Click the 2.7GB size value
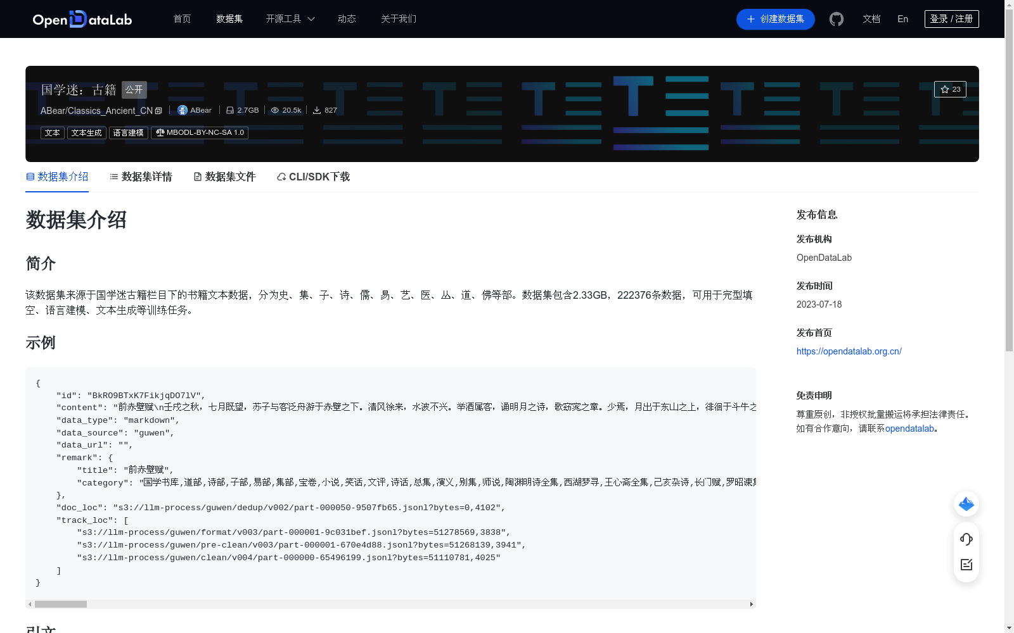Viewport: 1014px width, 633px height. click(248, 110)
